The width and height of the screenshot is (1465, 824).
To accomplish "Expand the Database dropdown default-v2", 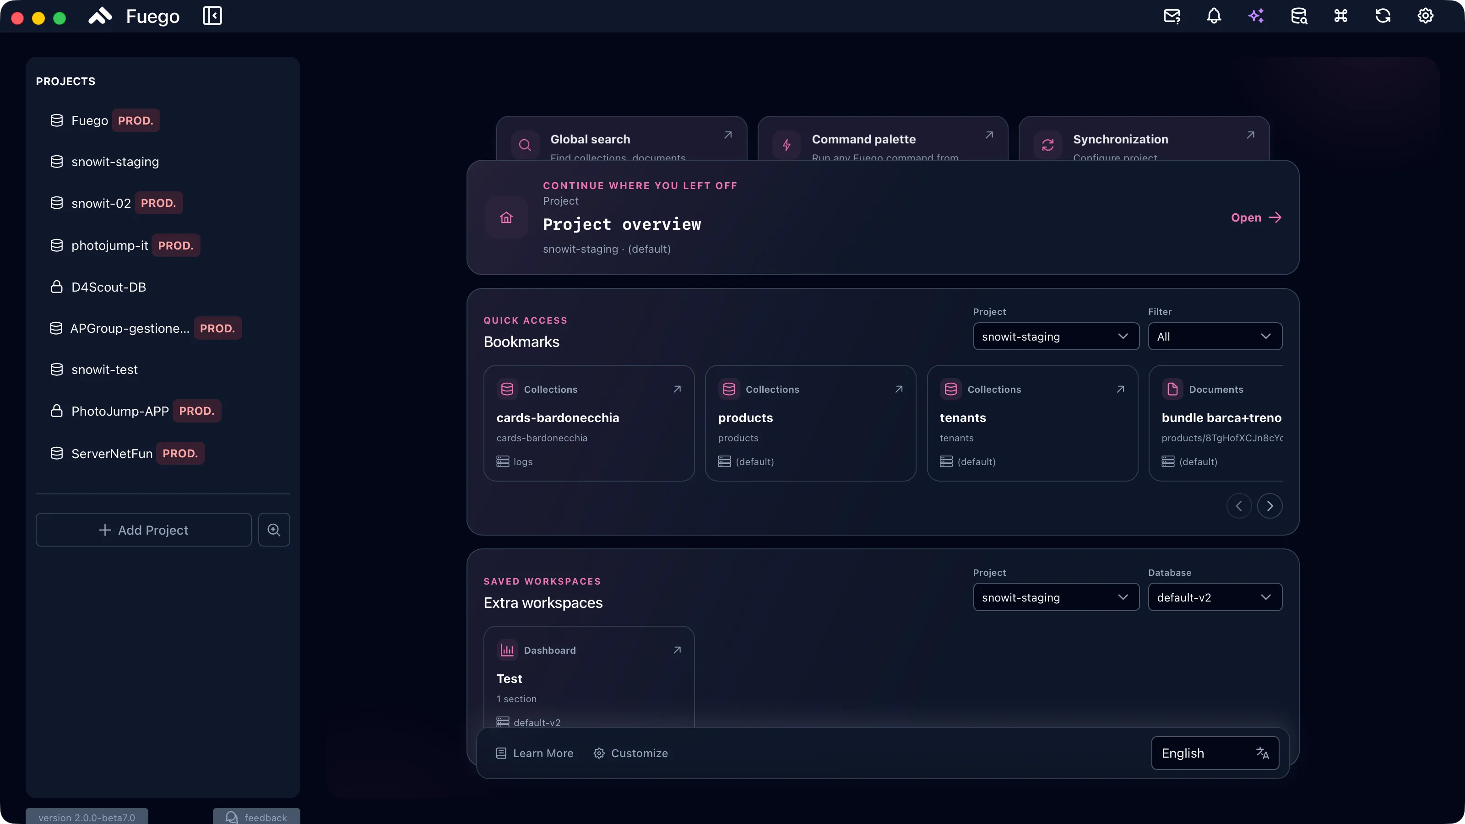I will [1215, 597].
